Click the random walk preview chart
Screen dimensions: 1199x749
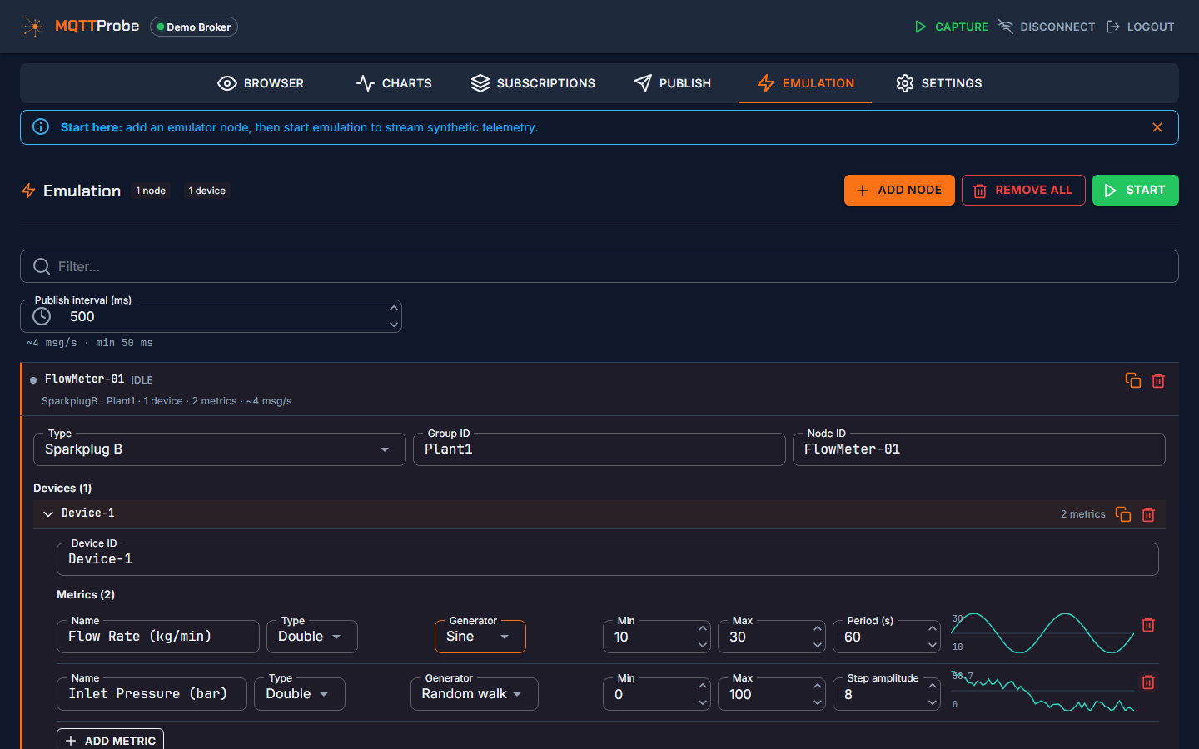pos(1042,692)
